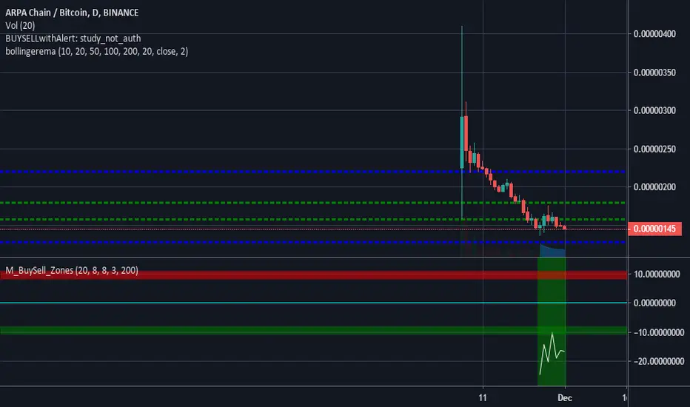Viewport: 690px width, 407px height.
Task: Click the 11 date label on time axis
Action: pyautogui.click(x=483, y=398)
